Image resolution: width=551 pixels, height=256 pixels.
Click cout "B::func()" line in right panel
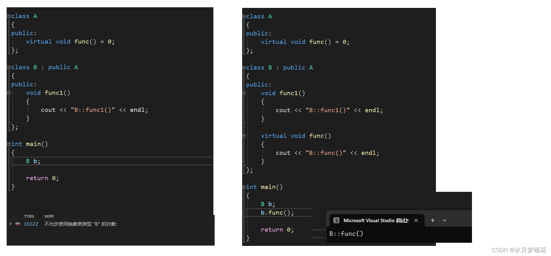(x=328, y=153)
